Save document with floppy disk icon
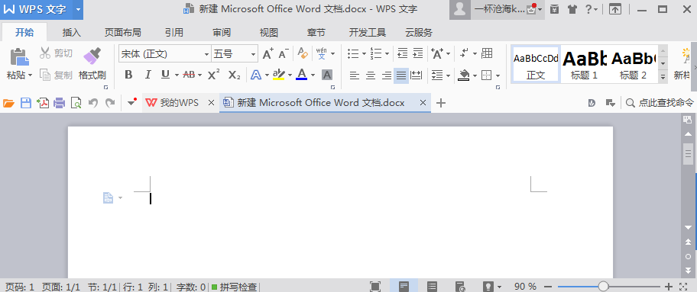697x292 pixels. pyautogui.click(x=26, y=104)
